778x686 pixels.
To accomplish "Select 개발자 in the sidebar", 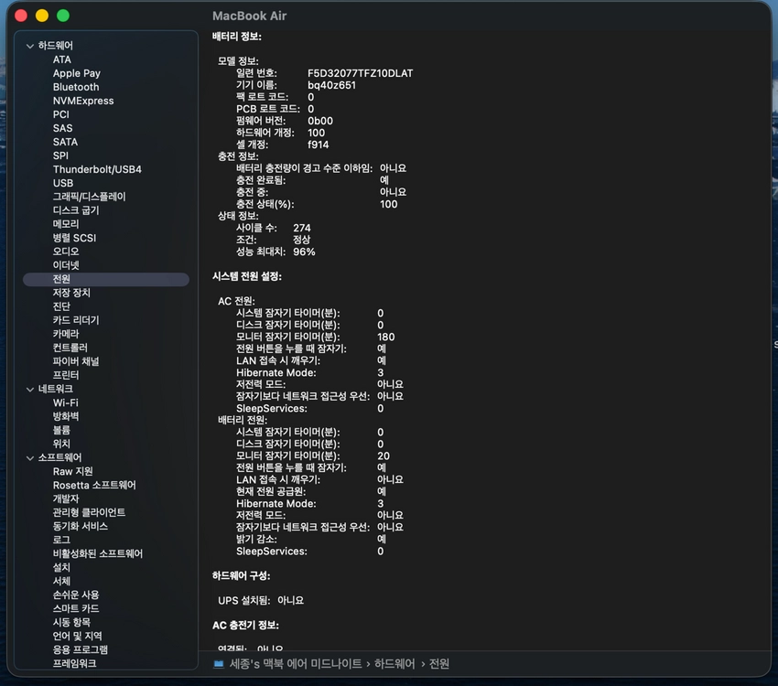I will tap(66, 498).
